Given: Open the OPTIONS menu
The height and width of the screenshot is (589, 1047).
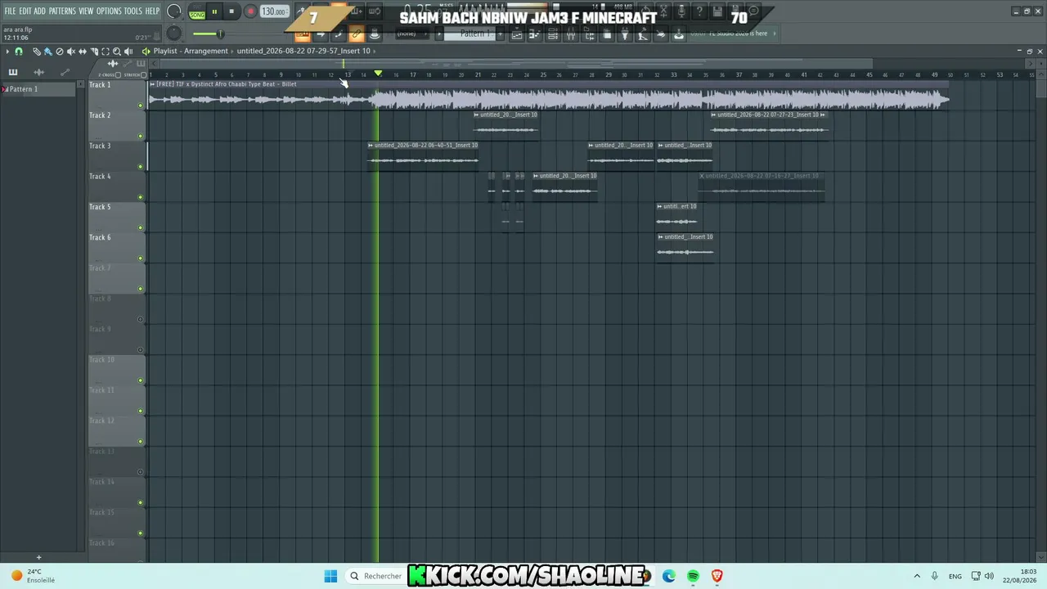Looking at the screenshot, I should (x=109, y=11).
